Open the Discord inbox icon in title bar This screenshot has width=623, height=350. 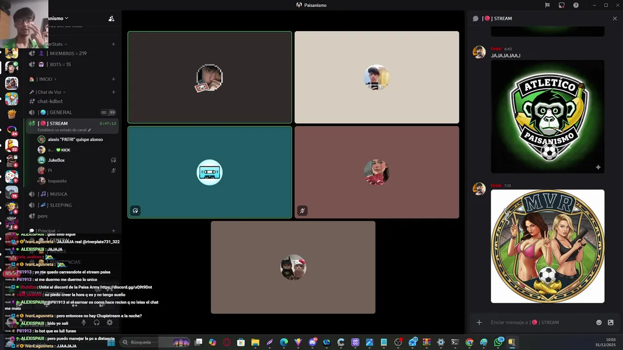tap(562, 5)
